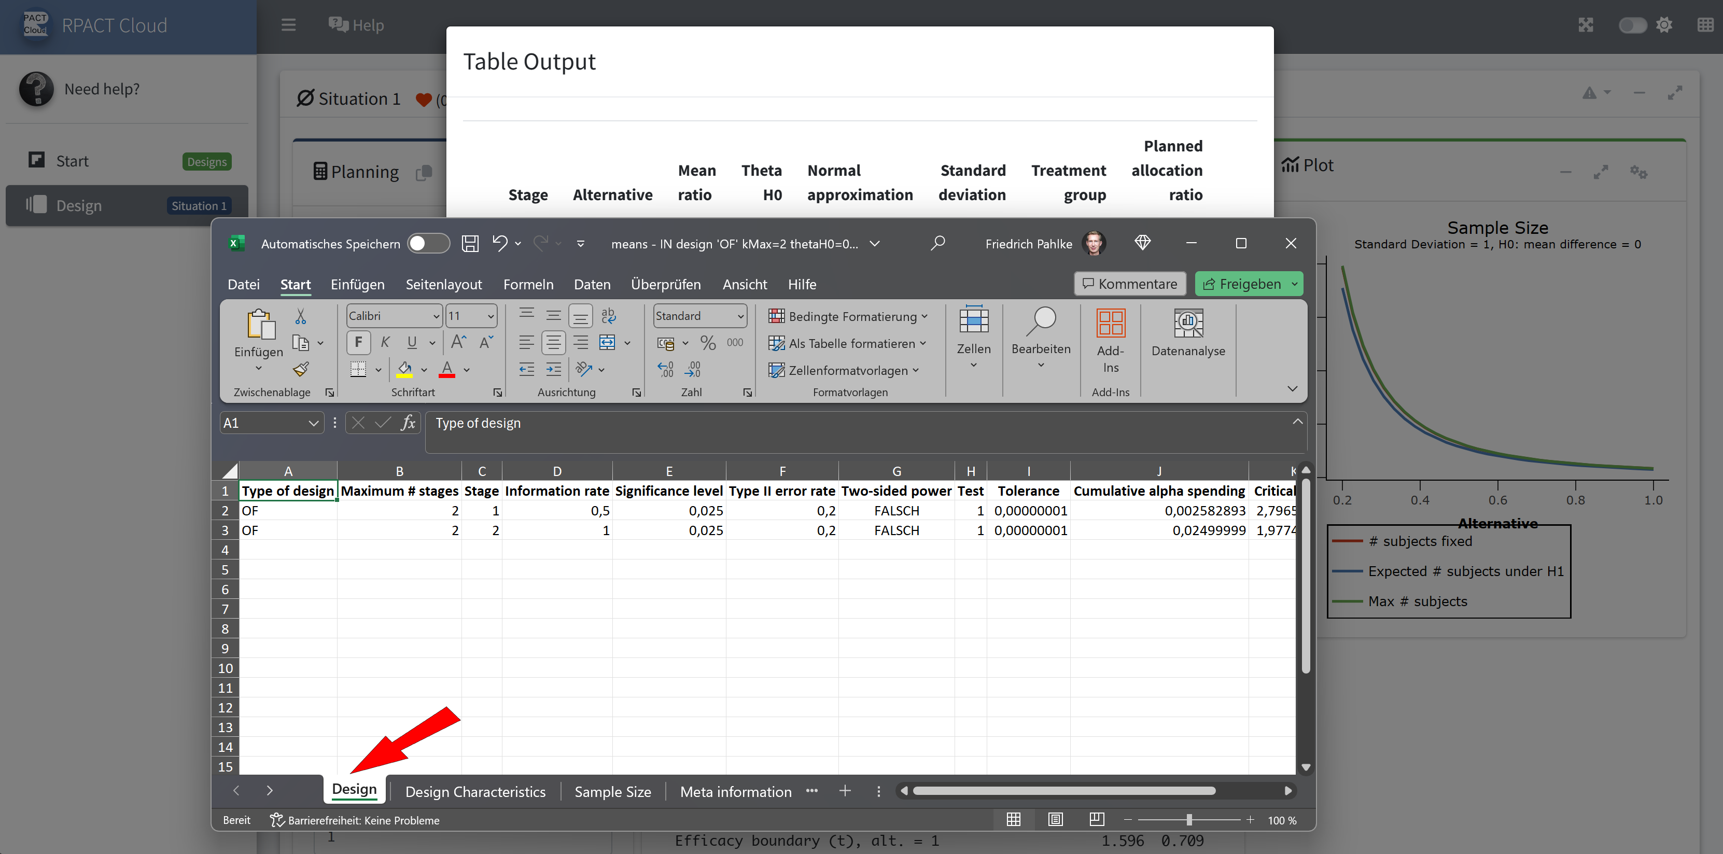Click the percent style icon
The image size is (1723, 854).
[708, 343]
